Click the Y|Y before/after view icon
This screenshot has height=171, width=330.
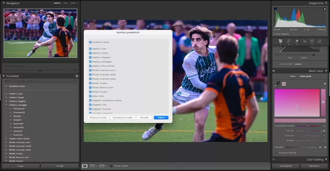(x=102, y=166)
